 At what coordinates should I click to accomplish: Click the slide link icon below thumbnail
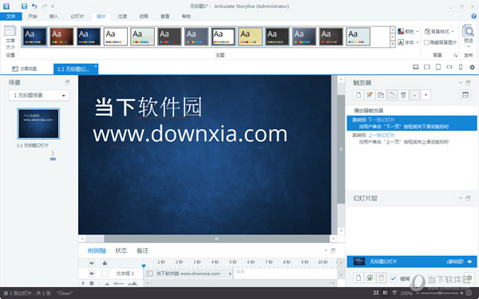click(x=53, y=159)
